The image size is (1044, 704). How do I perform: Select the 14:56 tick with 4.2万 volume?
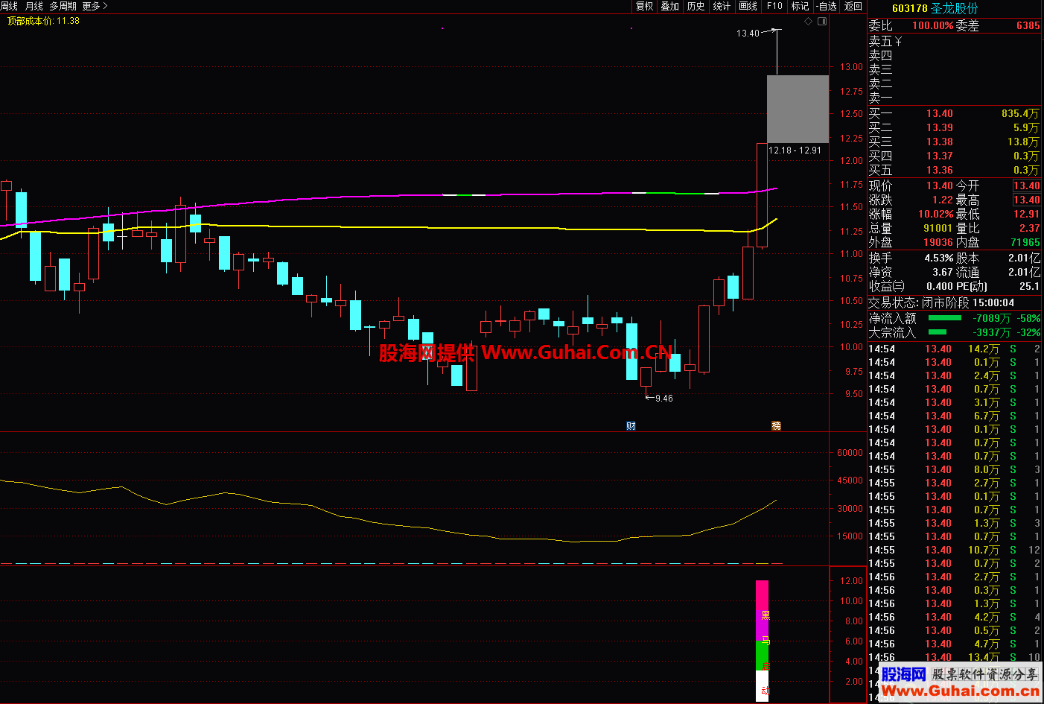pyautogui.click(x=955, y=618)
